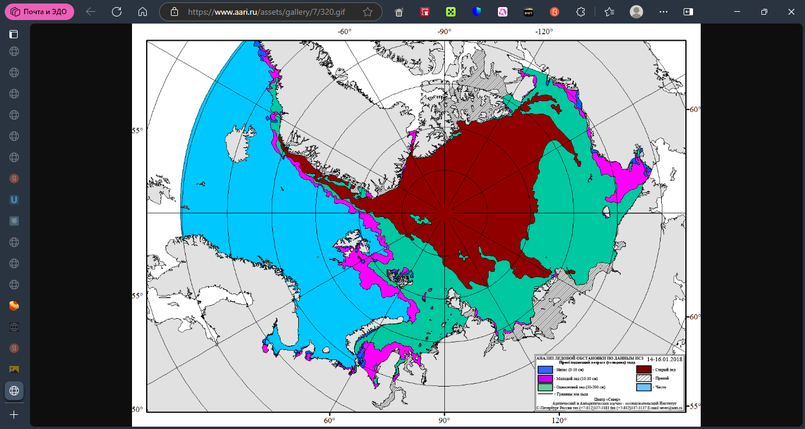Switch to the yellow picture icon tab
The image size is (805, 429).
coord(14,369)
